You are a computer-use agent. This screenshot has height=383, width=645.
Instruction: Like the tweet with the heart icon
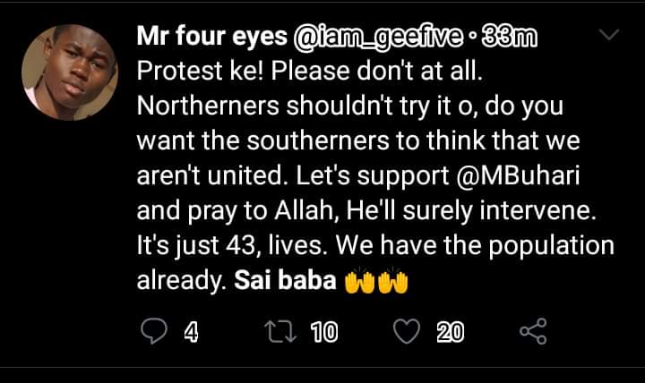point(407,333)
